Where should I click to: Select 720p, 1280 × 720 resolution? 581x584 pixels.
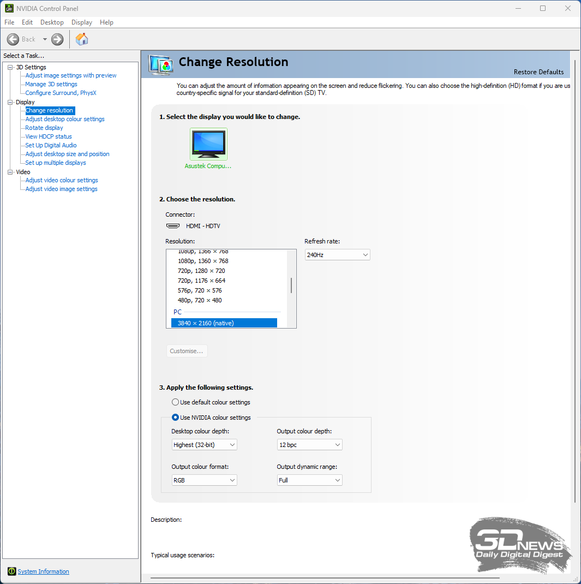point(201,271)
